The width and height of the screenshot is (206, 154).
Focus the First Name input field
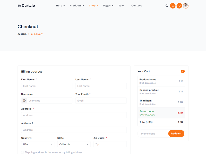(47, 86)
